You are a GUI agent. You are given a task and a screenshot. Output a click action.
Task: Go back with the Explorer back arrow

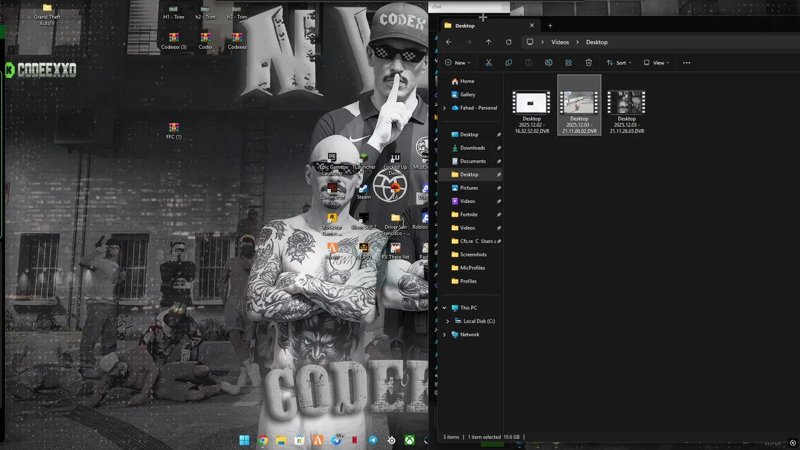[448, 42]
